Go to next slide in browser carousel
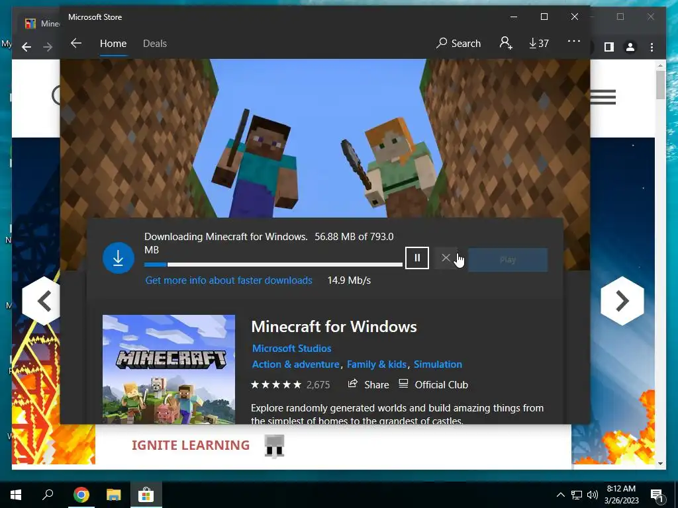This screenshot has height=508, width=678. (x=622, y=301)
